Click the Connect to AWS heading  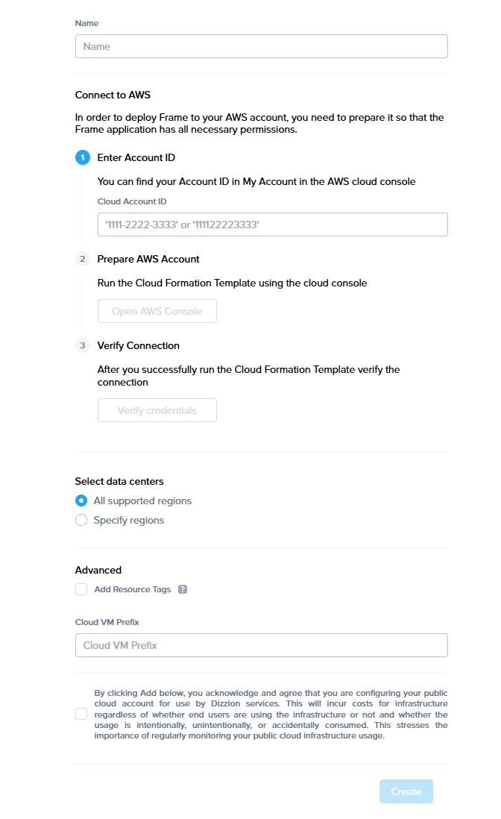point(113,95)
